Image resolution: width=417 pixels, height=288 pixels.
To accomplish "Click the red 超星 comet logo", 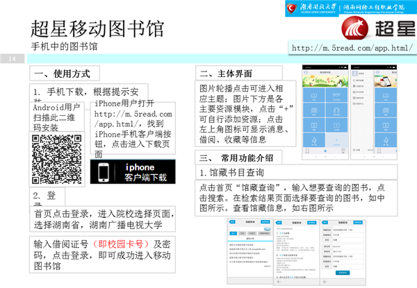I will 354,28.
